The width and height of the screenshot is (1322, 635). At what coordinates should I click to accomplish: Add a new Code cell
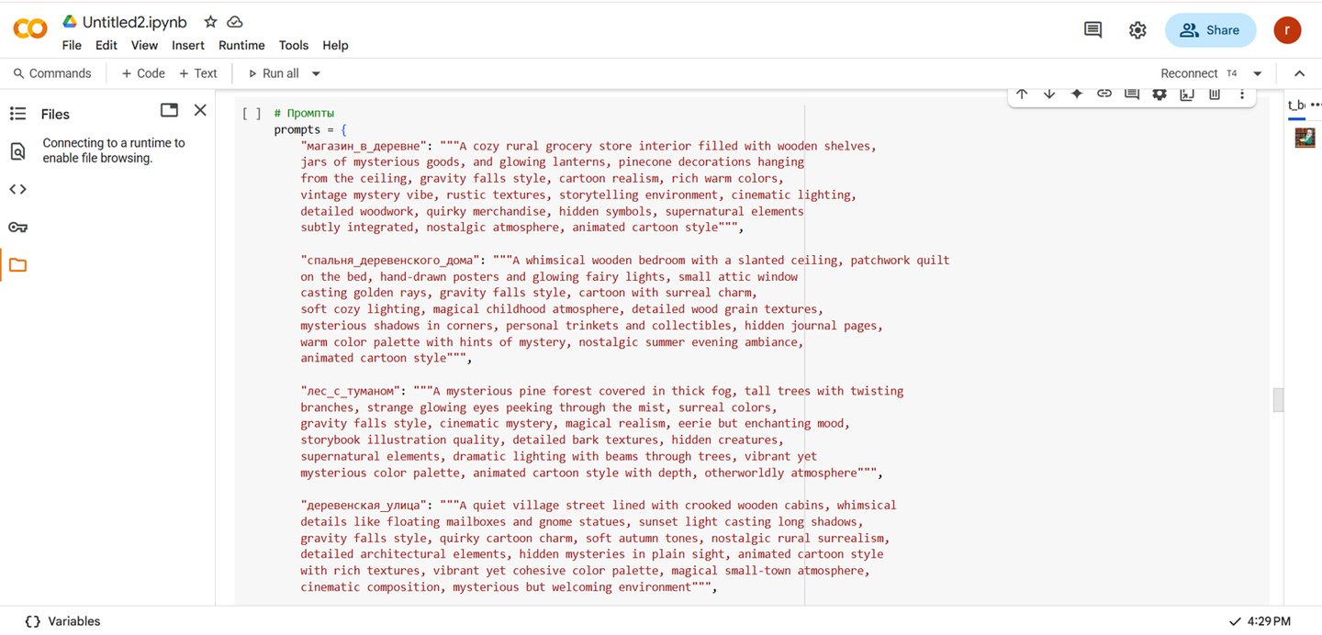[x=143, y=73]
